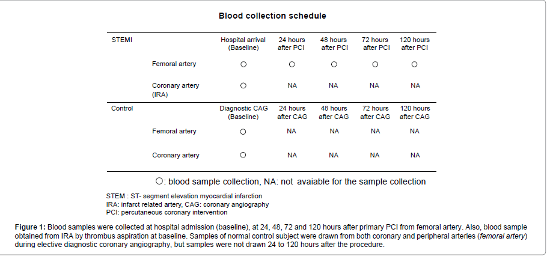This screenshot has height=256, width=547.
Task: Click the "Figure 1:" caption label
Action: pos(31,228)
